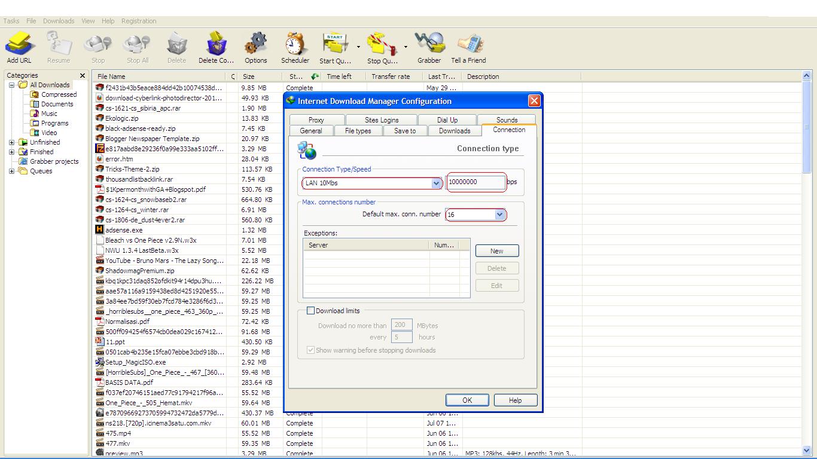Click the bps speed input field
Image resolution: width=817 pixels, height=459 pixels.
point(476,182)
